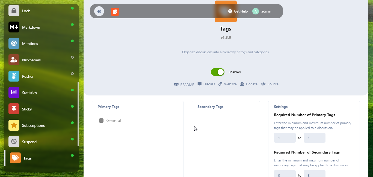Screen dimensions: 373x177
Task: Select the Mentions at-sign icon
Action: click(x=14, y=43)
